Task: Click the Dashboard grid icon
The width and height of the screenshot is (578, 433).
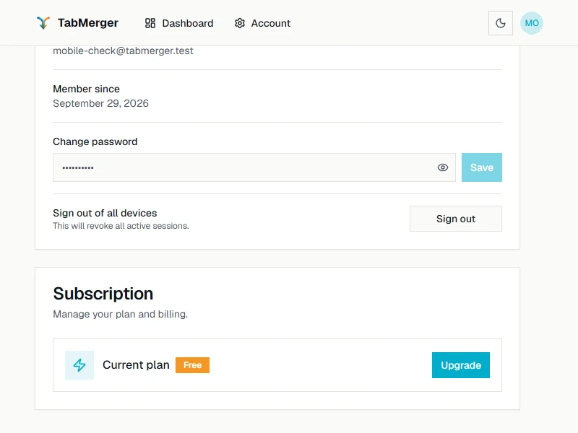Action: 150,23
